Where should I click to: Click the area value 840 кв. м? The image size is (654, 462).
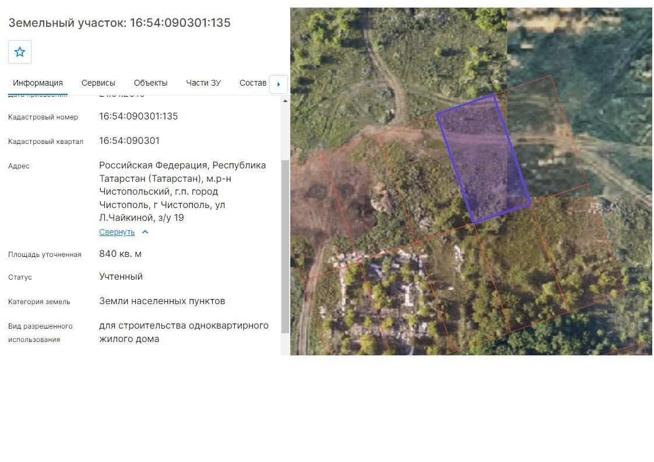(121, 254)
